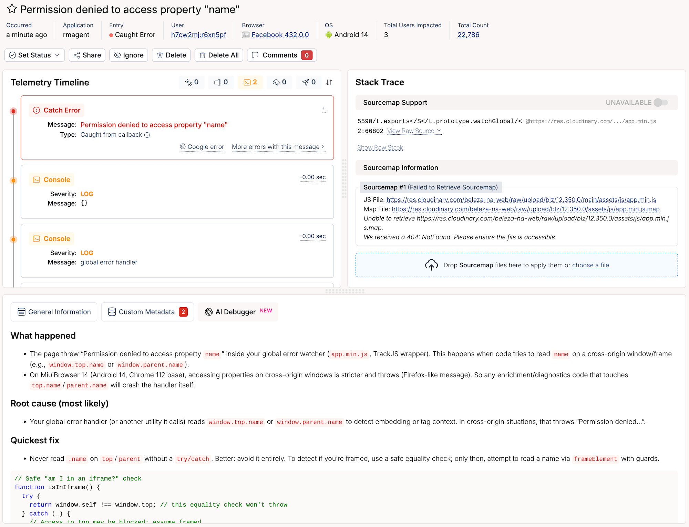Click info icon next to Caught from callback
This screenshot has width=689, height=527.
(147, 135)
